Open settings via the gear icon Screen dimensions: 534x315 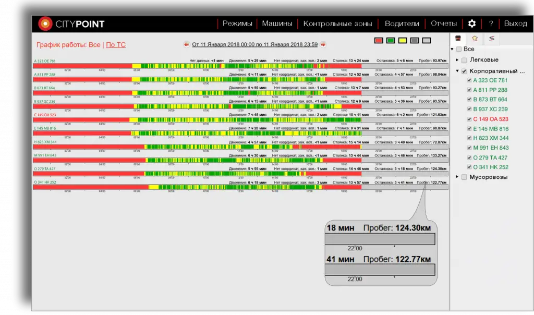pos(472,23)
